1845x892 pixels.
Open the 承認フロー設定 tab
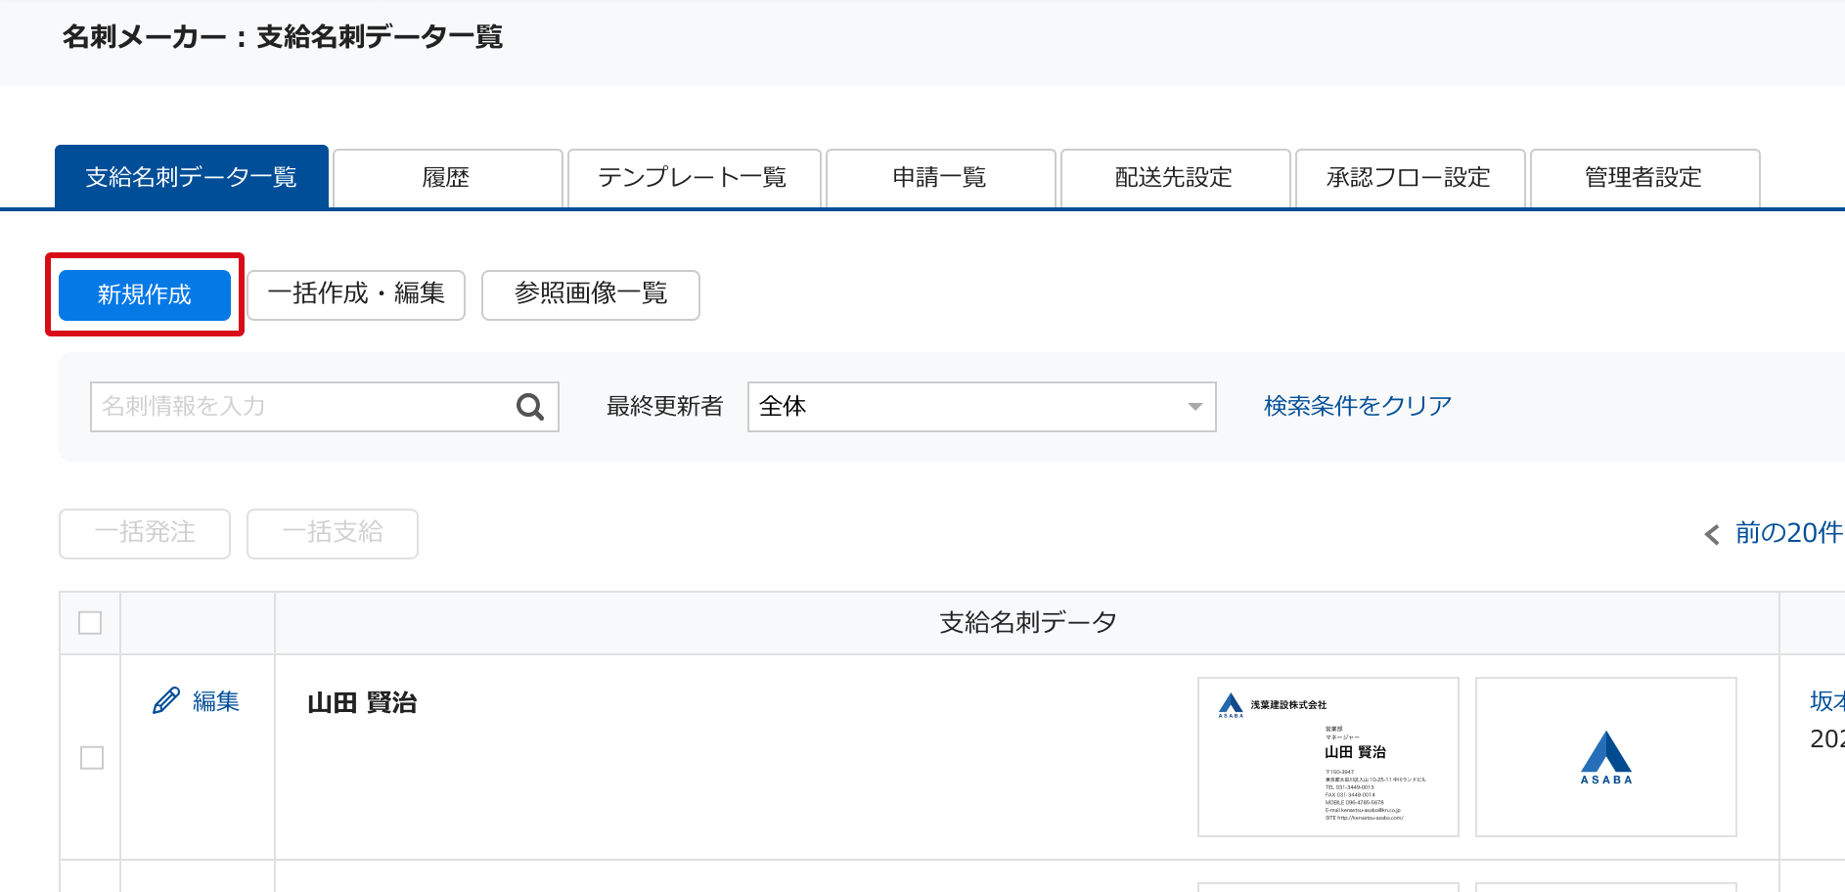[x=1410, y=178]
